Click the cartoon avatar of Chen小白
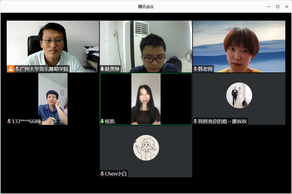The height and width of the screenshot is (194, 292). point(146,148)
